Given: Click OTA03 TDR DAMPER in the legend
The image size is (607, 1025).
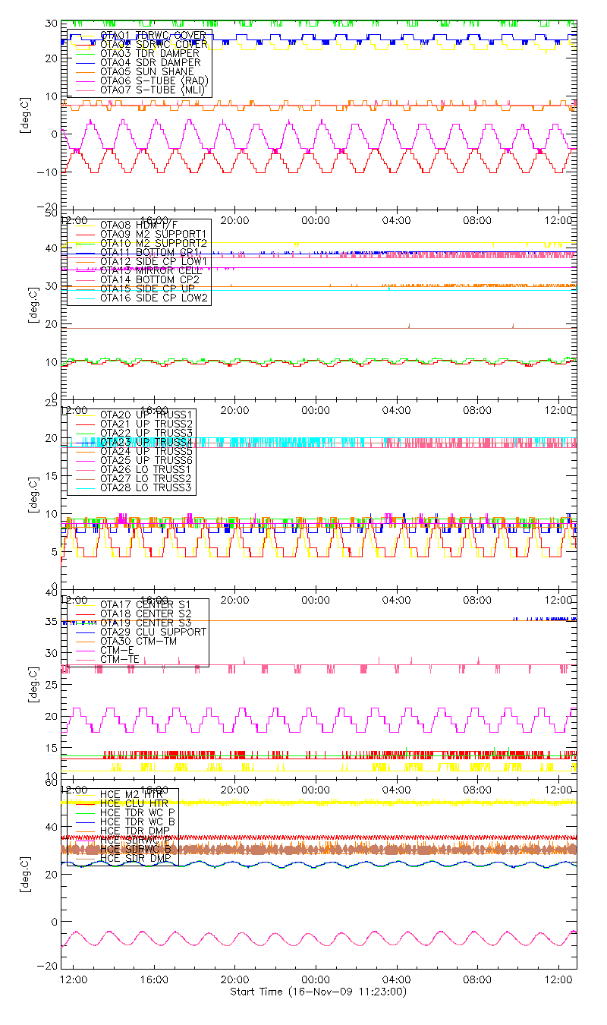Looking at the screenshot, I should pos(149,54).
